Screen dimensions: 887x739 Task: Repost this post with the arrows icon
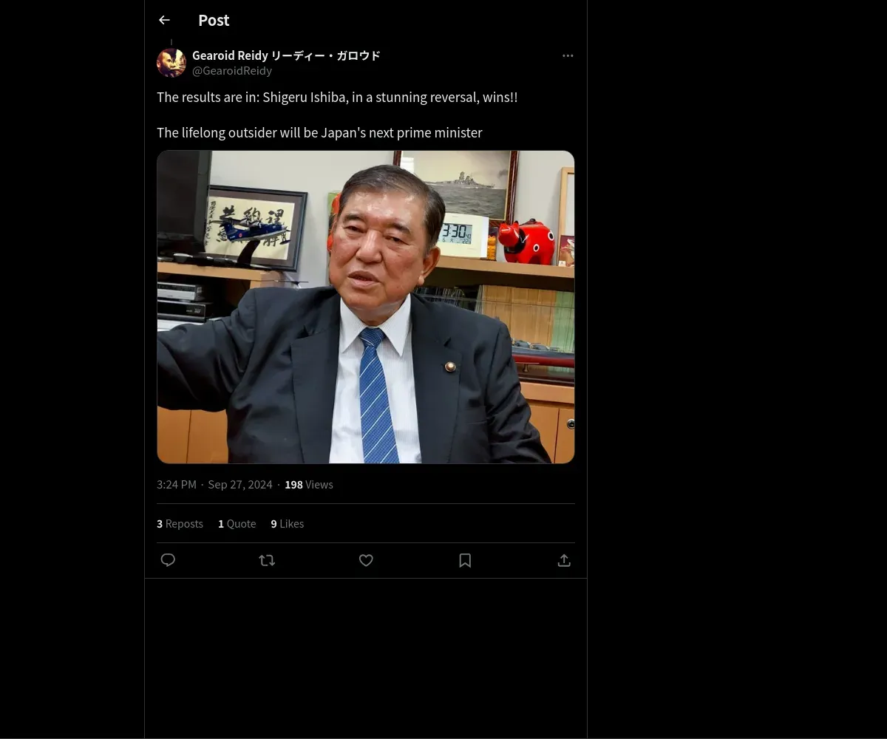[x=267, y=560]
